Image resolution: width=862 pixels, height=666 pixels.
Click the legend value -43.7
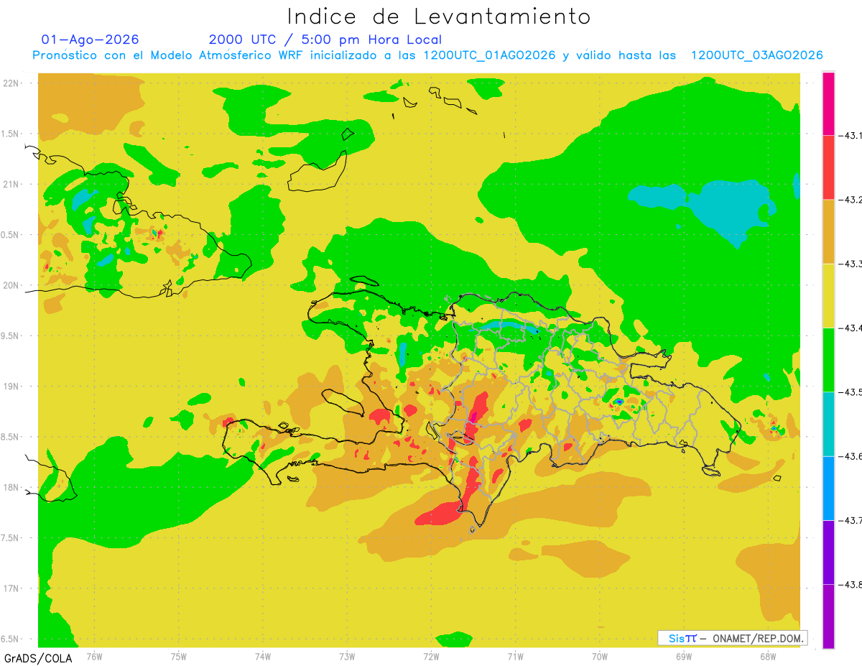point(851,520)
